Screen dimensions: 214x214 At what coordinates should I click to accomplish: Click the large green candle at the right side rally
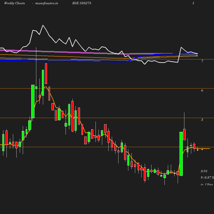pos(181,154)
